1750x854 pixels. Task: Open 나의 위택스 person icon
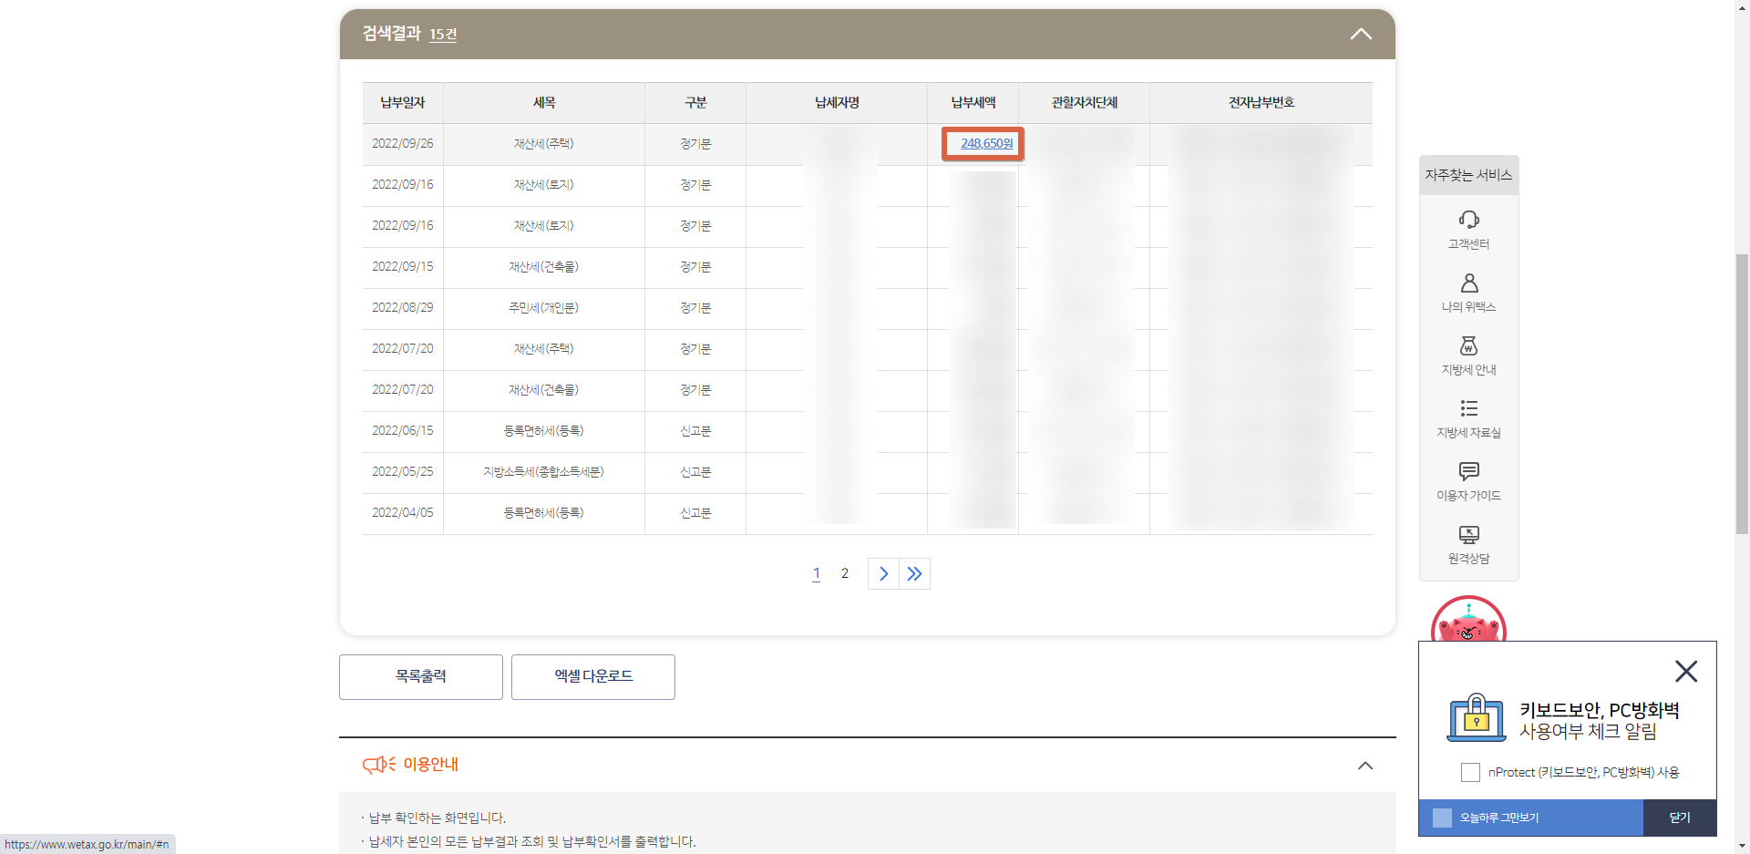pyautogui.click(x=1468, y=283)
